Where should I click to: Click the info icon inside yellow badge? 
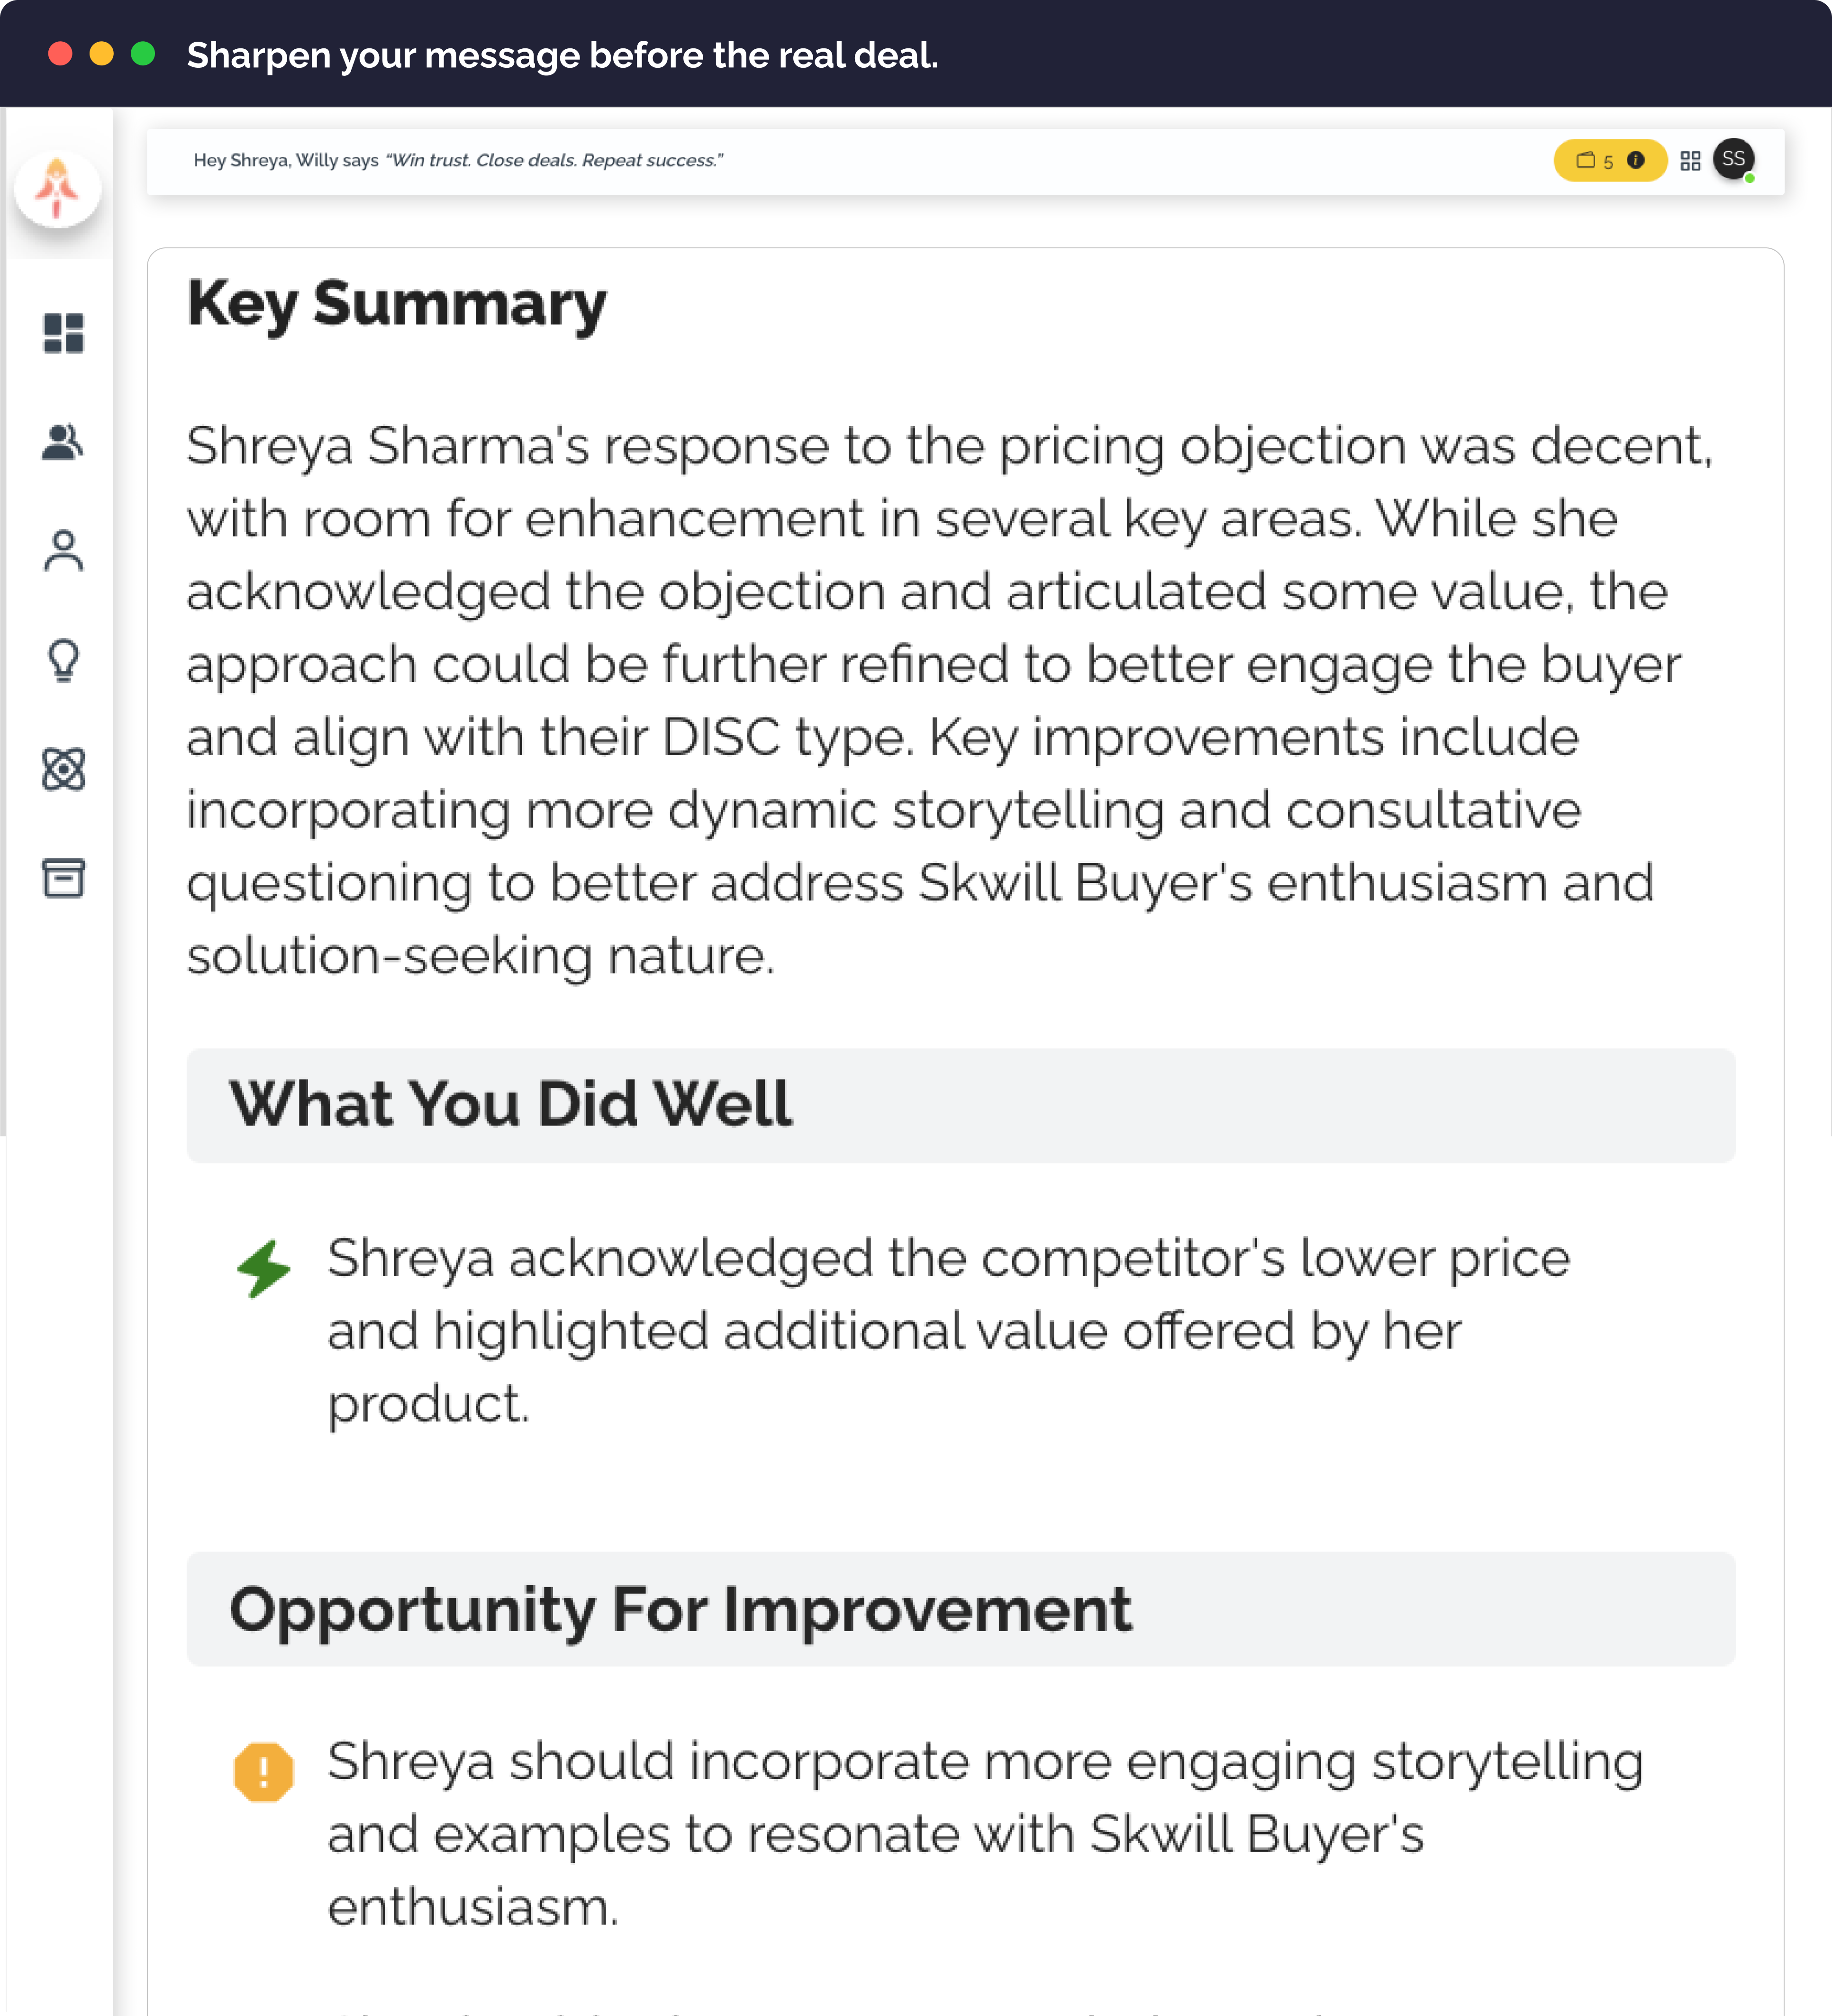(x=1636, y=160)
